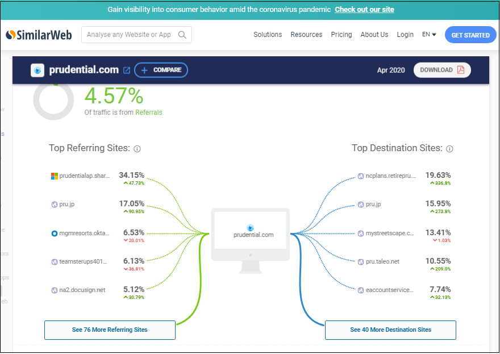Open the EN language dropdown

[429, 35]
